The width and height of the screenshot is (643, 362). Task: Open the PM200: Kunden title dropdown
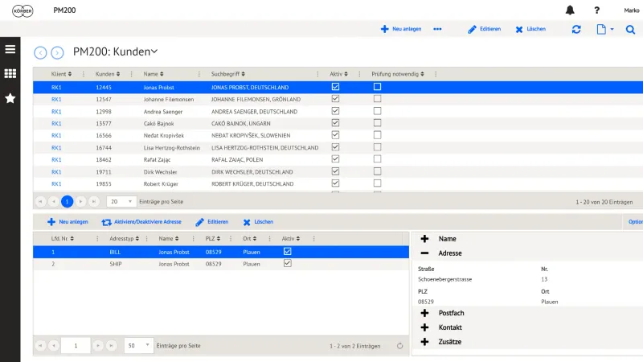tap(154, 51)
